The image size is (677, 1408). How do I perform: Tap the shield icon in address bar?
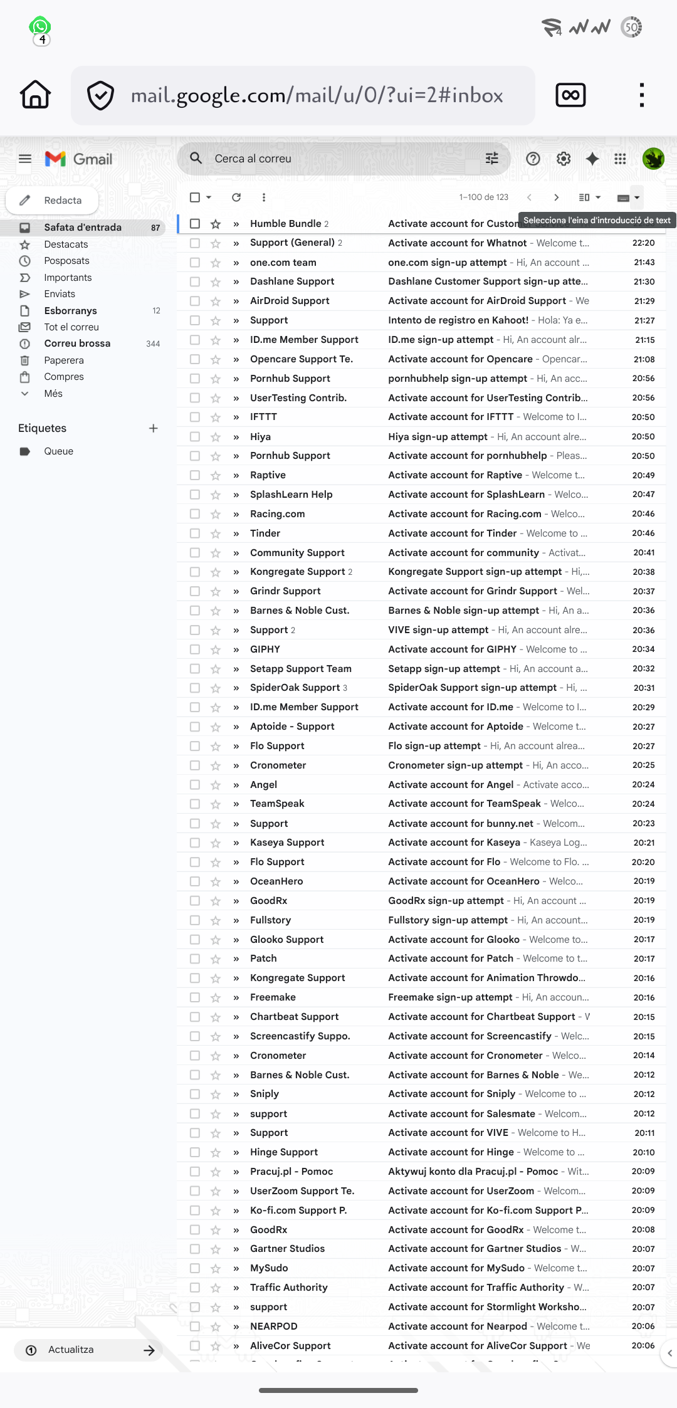[x=100, y=96]
